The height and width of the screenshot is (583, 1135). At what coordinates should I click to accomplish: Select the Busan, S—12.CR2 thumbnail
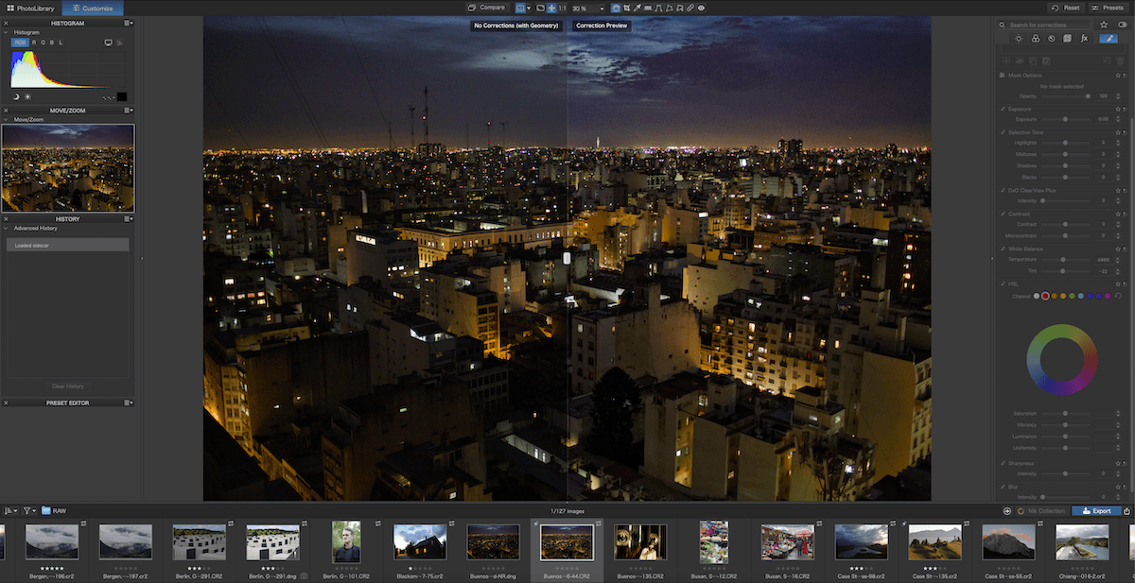[x=714, y=546]
